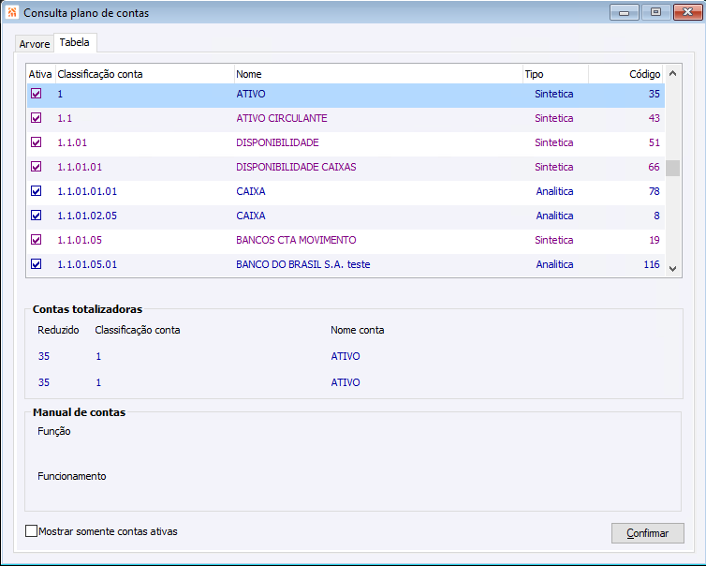Close the Consulta plano de contas window

tap(687, 12)
